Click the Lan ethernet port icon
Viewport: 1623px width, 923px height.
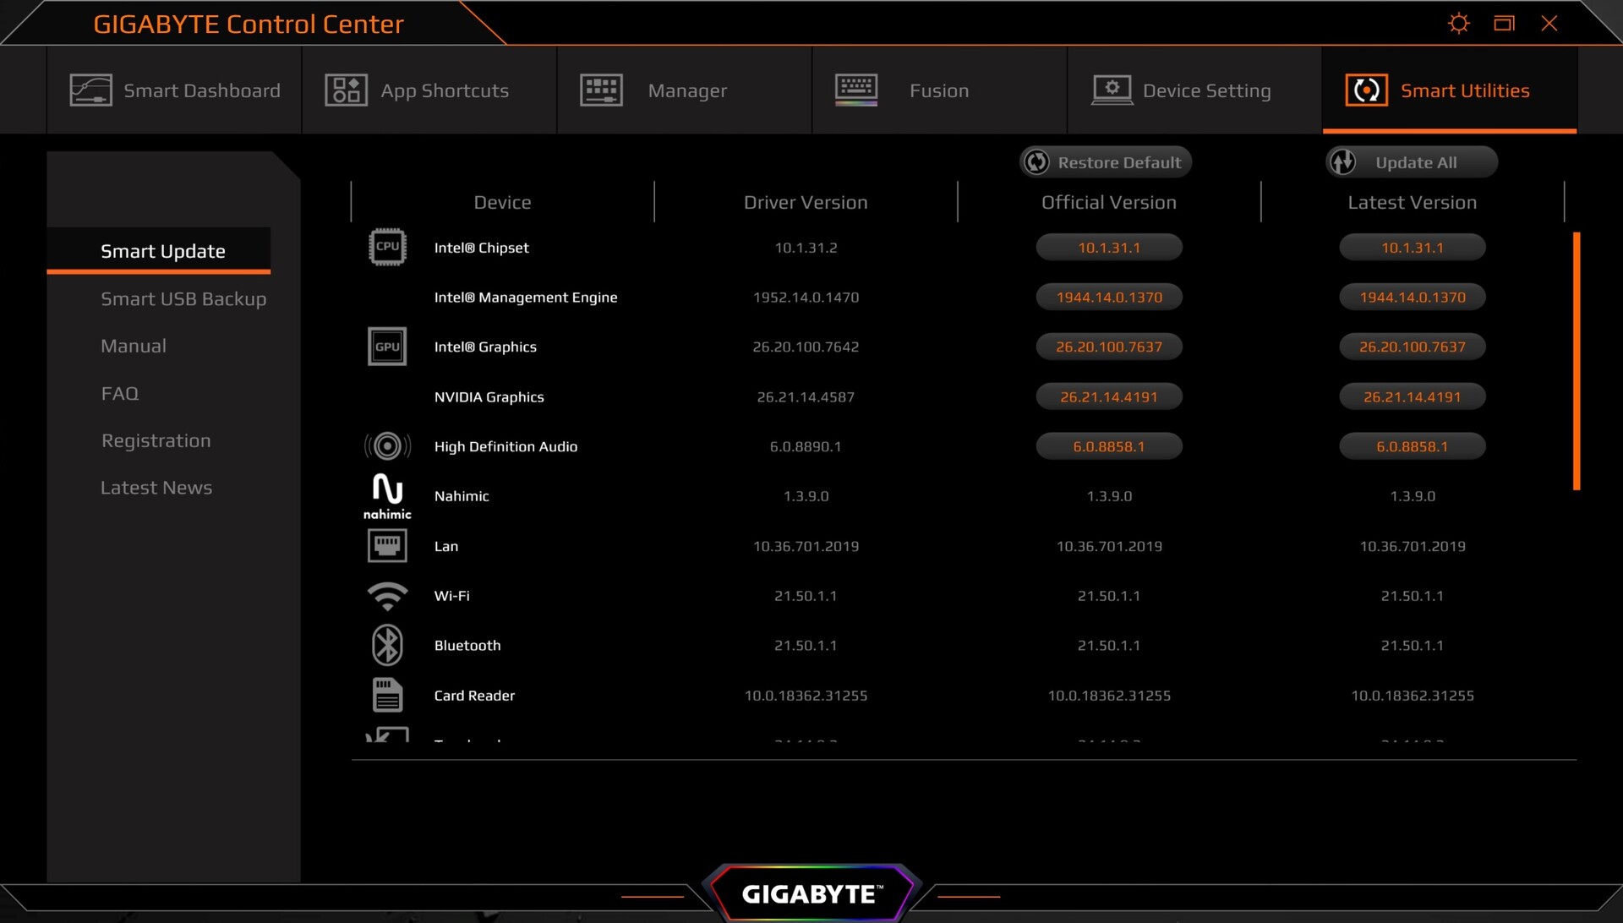[387, 546]
